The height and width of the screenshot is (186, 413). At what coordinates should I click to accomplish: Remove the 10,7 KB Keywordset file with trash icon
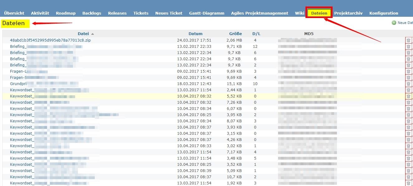point(408,177)
